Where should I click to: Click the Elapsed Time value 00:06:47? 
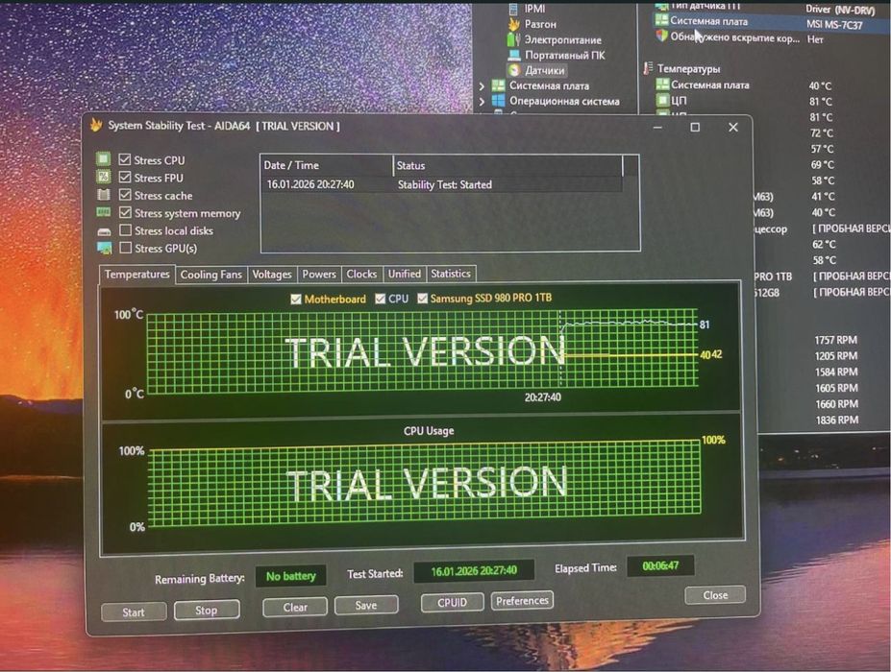(660, 565)
